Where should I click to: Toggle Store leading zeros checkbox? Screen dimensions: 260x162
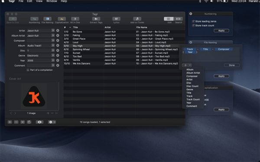[x=193, y=21]
